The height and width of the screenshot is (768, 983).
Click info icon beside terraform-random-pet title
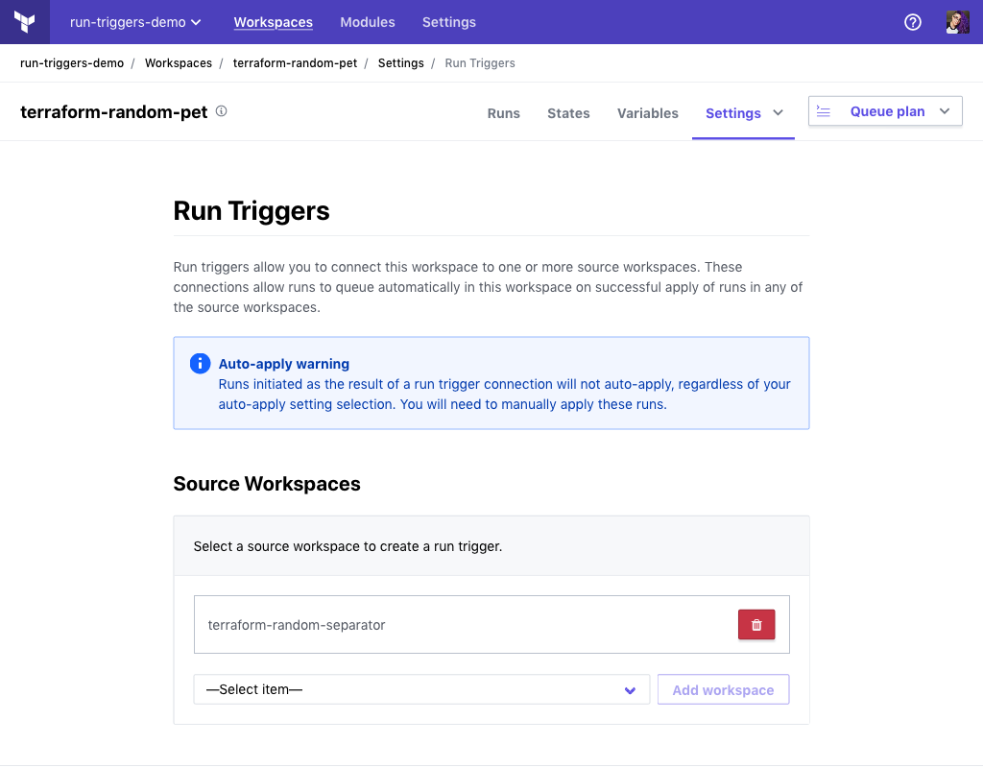tap(222, 111)
